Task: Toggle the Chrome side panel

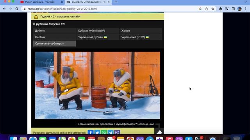Action: click(233, 9)
